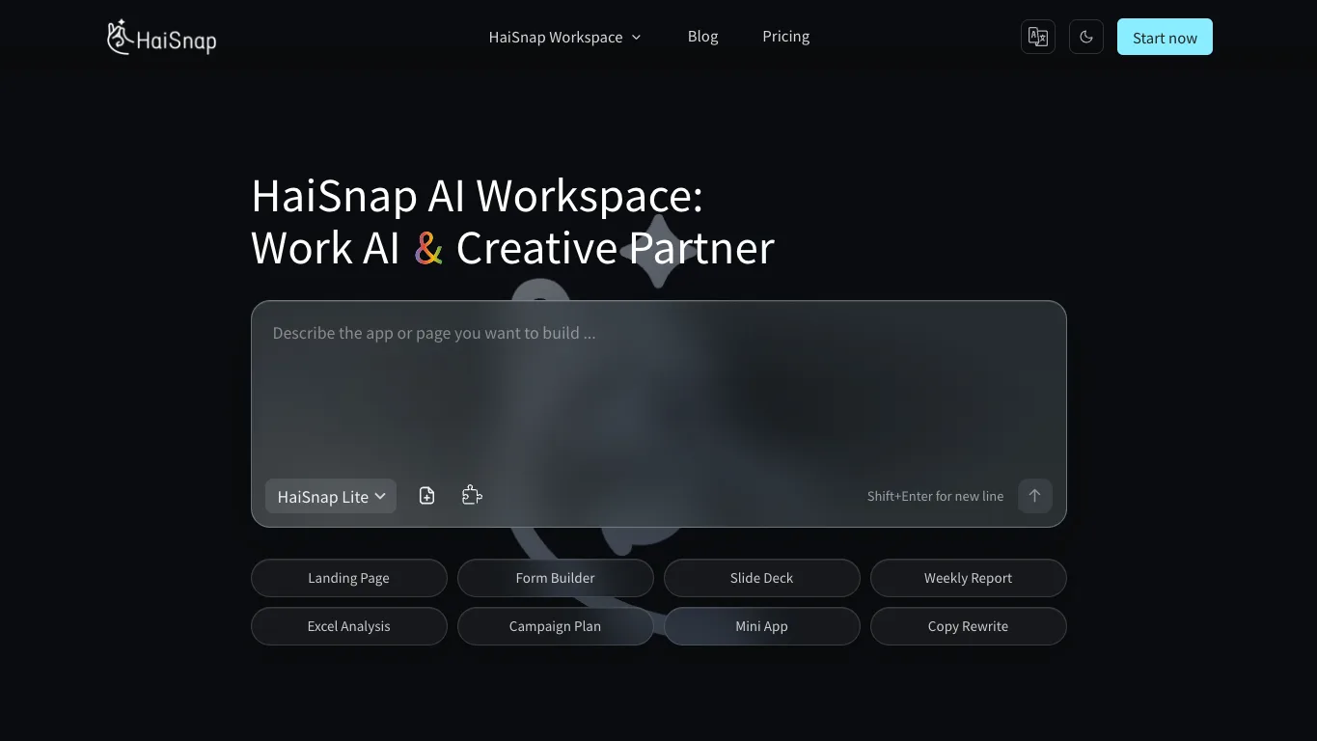Image resolution: width=1317 pixels, height=741 pixels.
Task: Select the Form Builder suggestion
Action: [x=556, y=578]
